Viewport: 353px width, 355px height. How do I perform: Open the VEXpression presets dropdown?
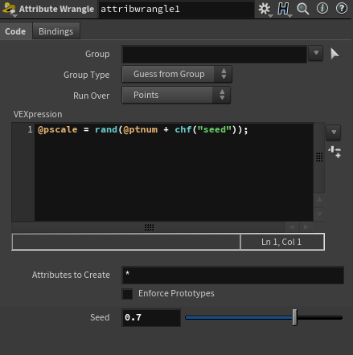[x=334, y=133]
